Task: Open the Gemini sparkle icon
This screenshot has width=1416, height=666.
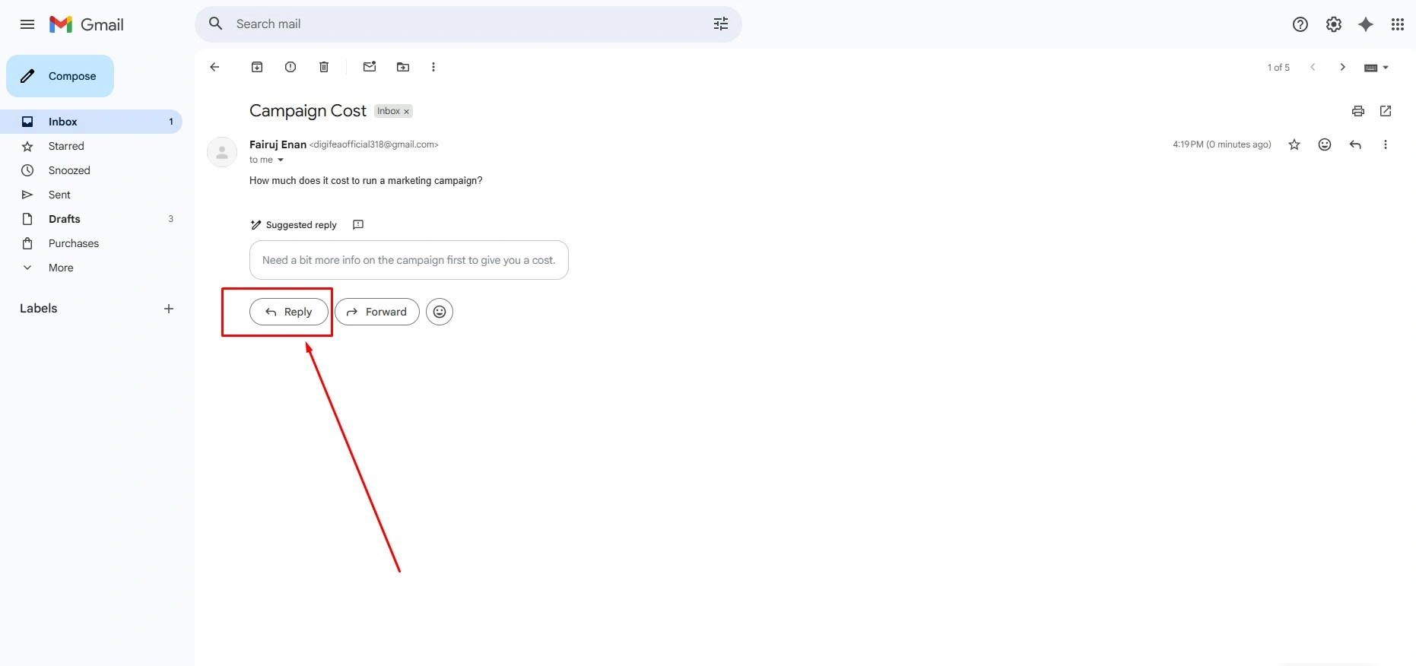Action: (x=1366, y=24)
